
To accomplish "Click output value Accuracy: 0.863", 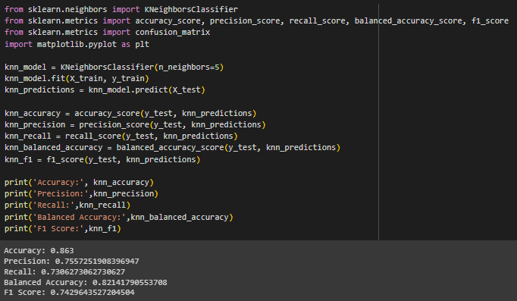I will click(39, 250).
